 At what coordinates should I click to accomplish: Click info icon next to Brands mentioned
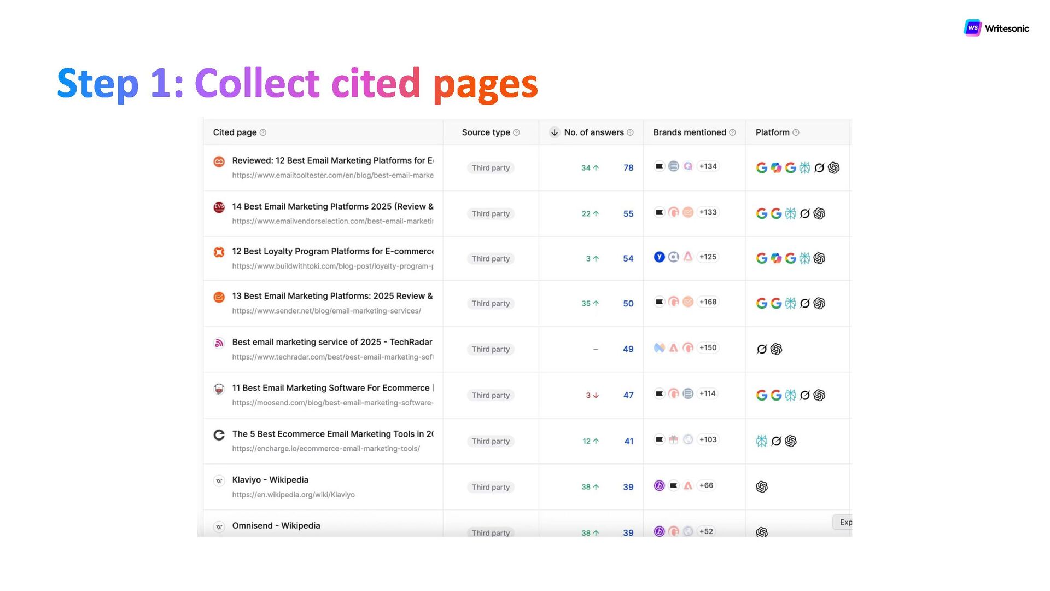(x=732, y=132)
